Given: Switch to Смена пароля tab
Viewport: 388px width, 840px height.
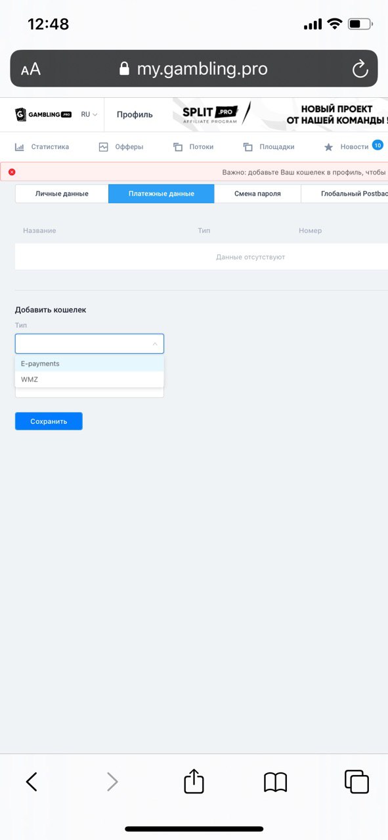Looking at the screenshot, I should 257,194.
